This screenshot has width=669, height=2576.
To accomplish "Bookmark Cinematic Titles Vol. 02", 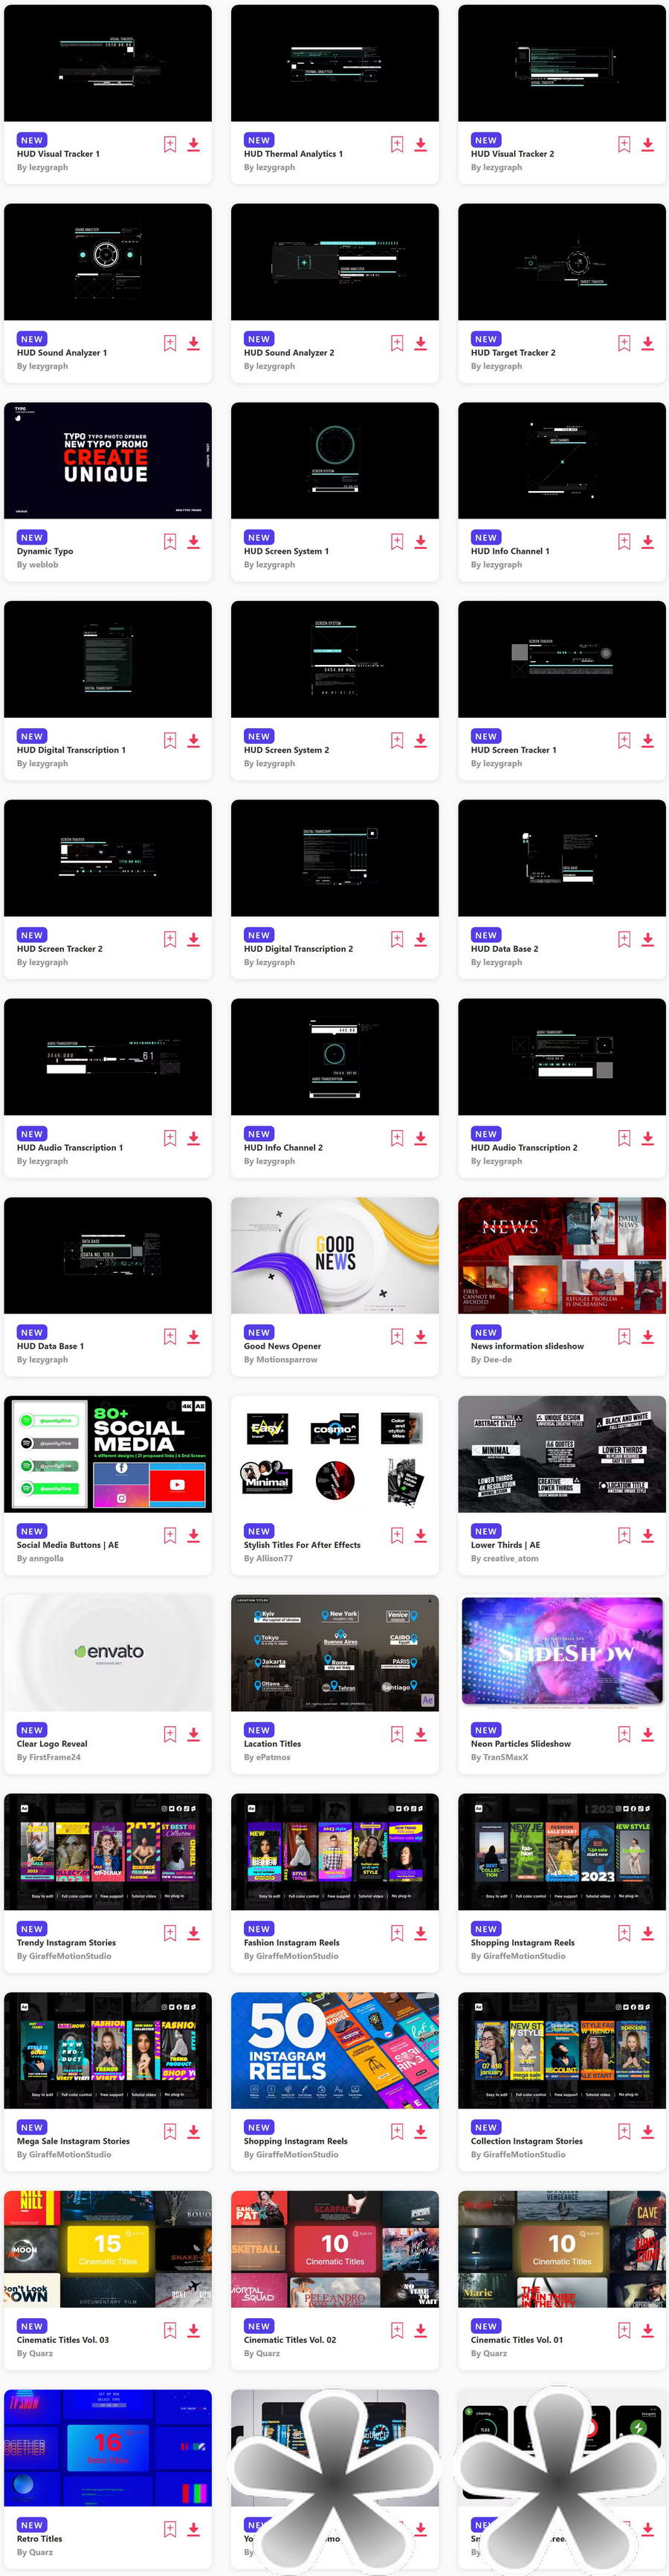I will click(x=397, y=2330).
